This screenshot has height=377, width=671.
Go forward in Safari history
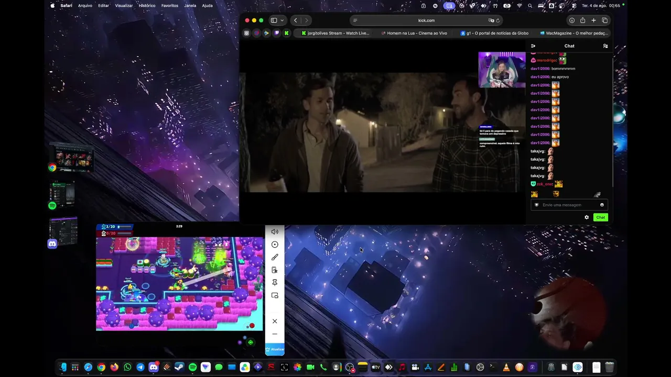tap(306, 20)
